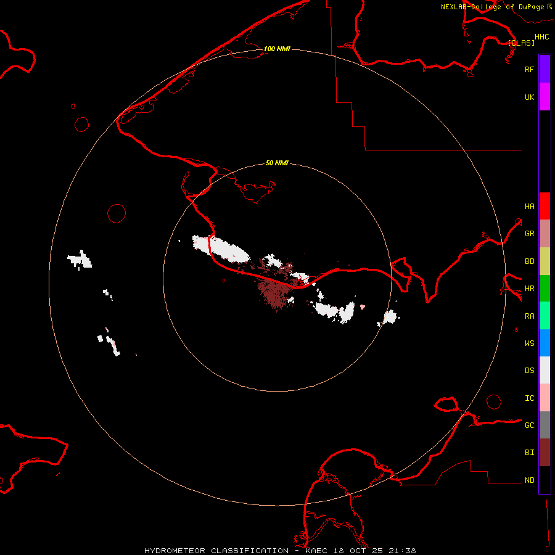The height and width of the screenshot is (555, 555).
Task: Click the 50 NMI range ring label
Action: [277, 163]
